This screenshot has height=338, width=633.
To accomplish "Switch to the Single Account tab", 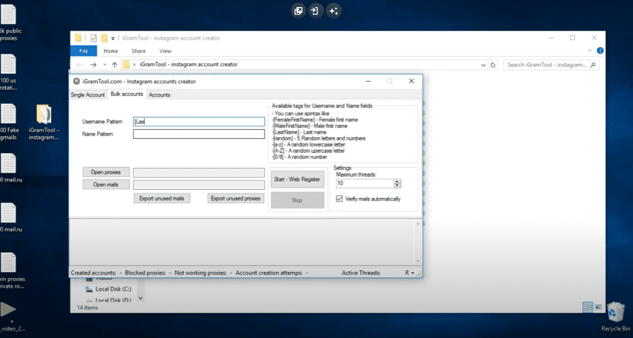I will 87,95.
